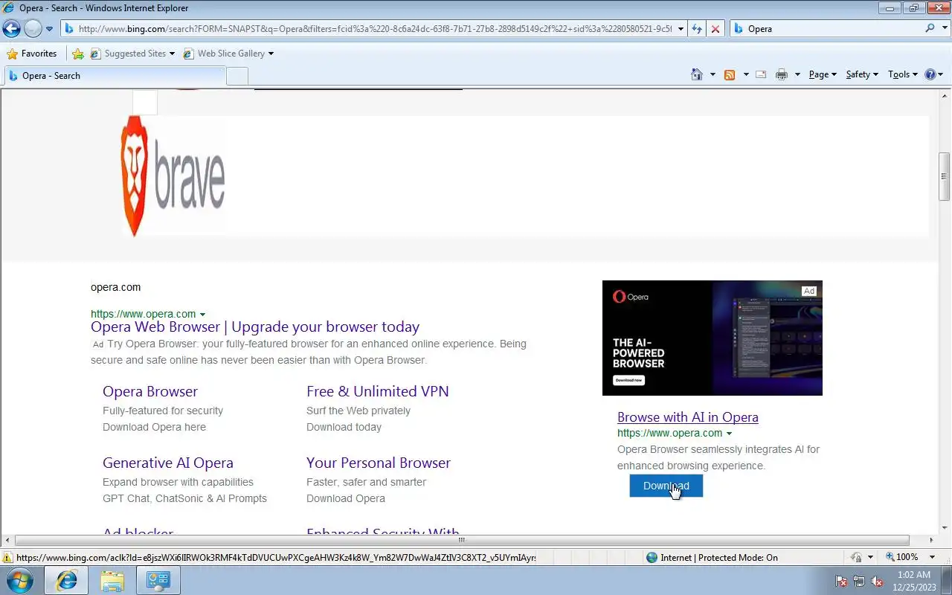
Task: Click the status bar warning icon
Action: [x=7, y=557]
